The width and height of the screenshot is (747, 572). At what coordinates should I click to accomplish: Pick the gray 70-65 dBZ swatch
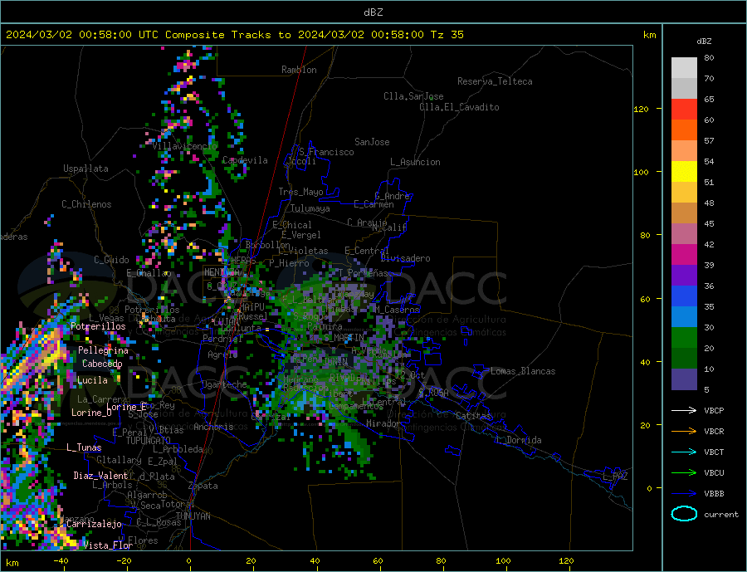point(684,89)
